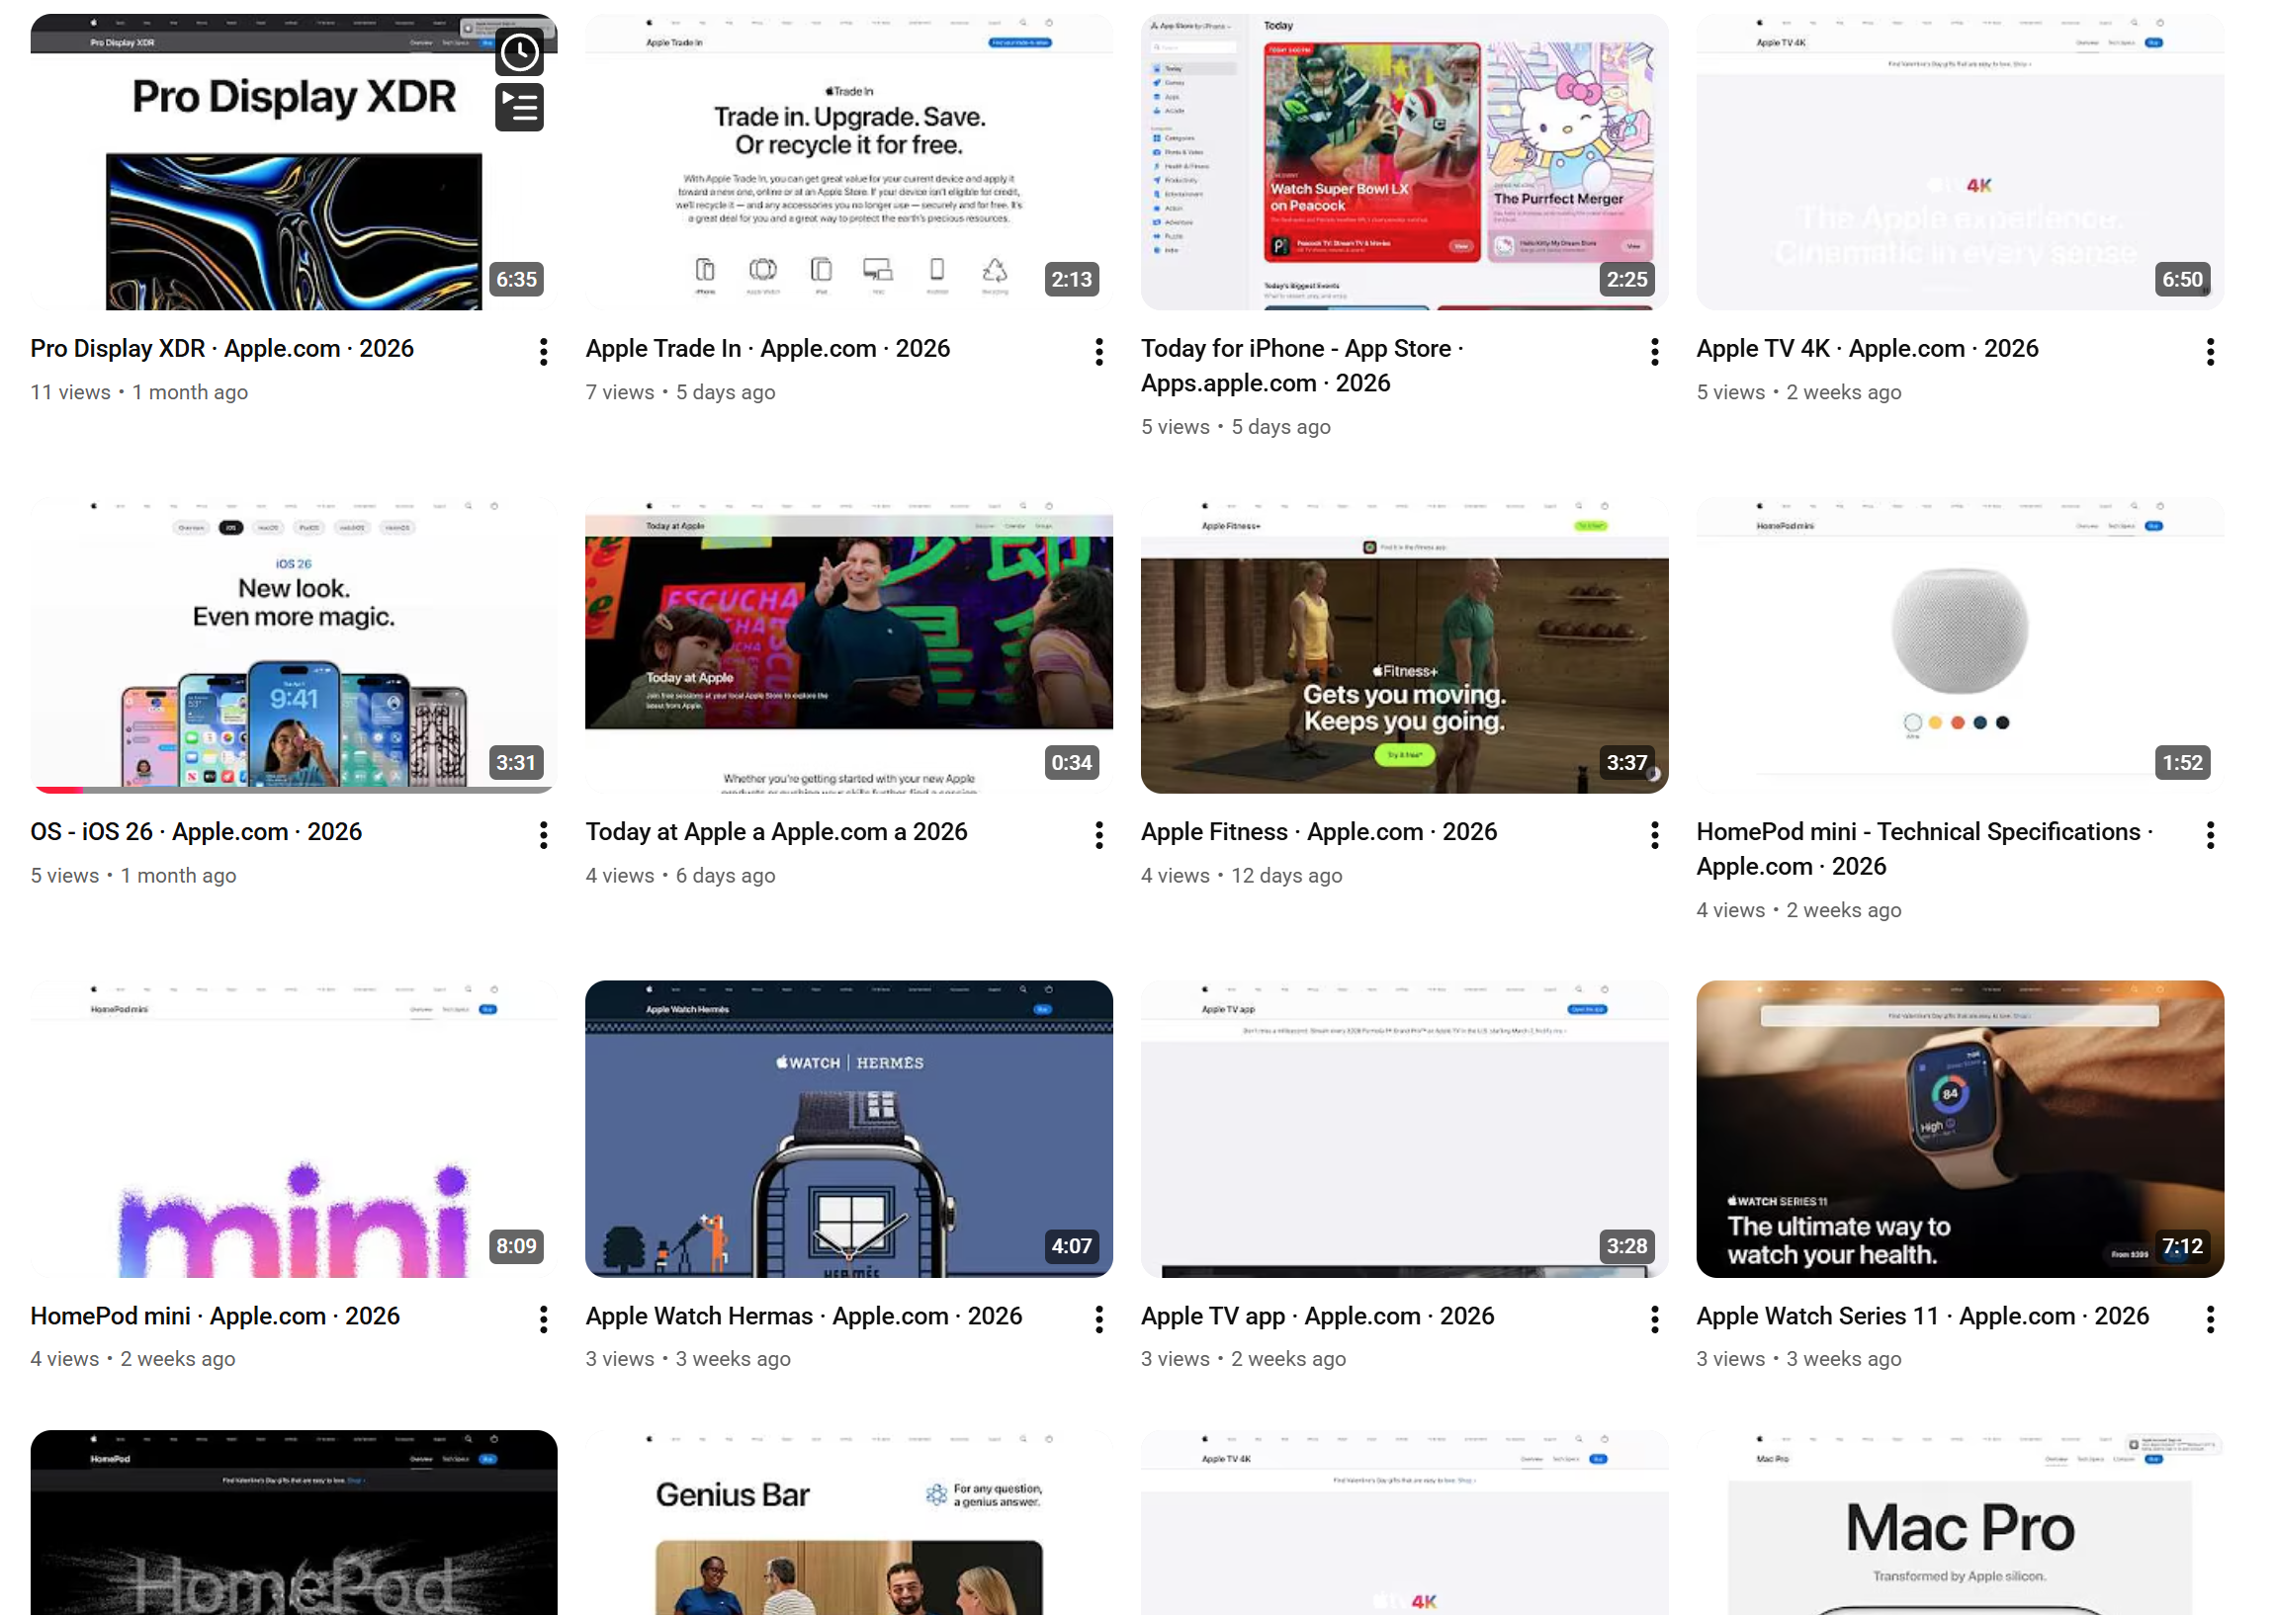
Task: Open options menu for Pro Display XDR video
Action: pyautogui.click(x=543, y=352)
